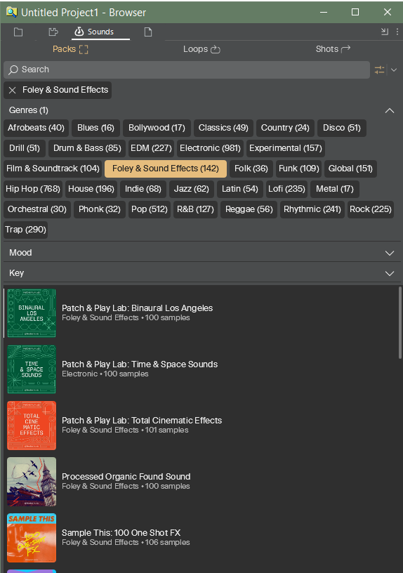Select the Shots tab
403x573 pixels.
(333, 49)
